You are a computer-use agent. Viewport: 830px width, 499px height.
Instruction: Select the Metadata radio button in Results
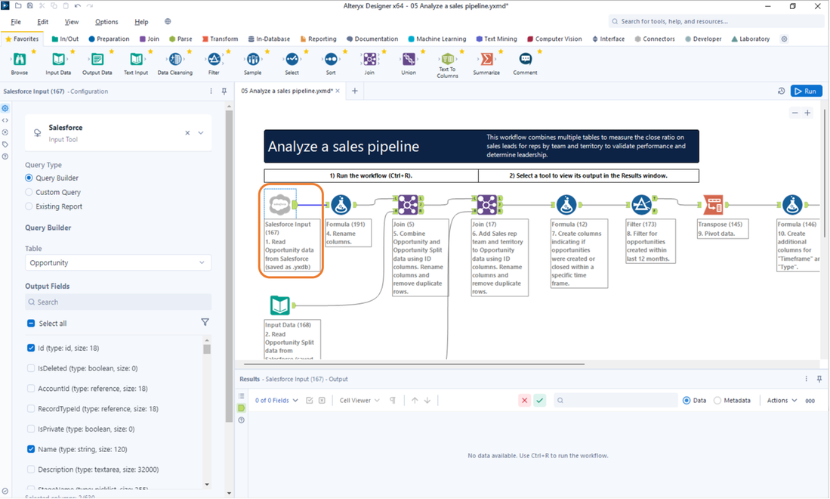pyautogui.click(x=717, y=401)
